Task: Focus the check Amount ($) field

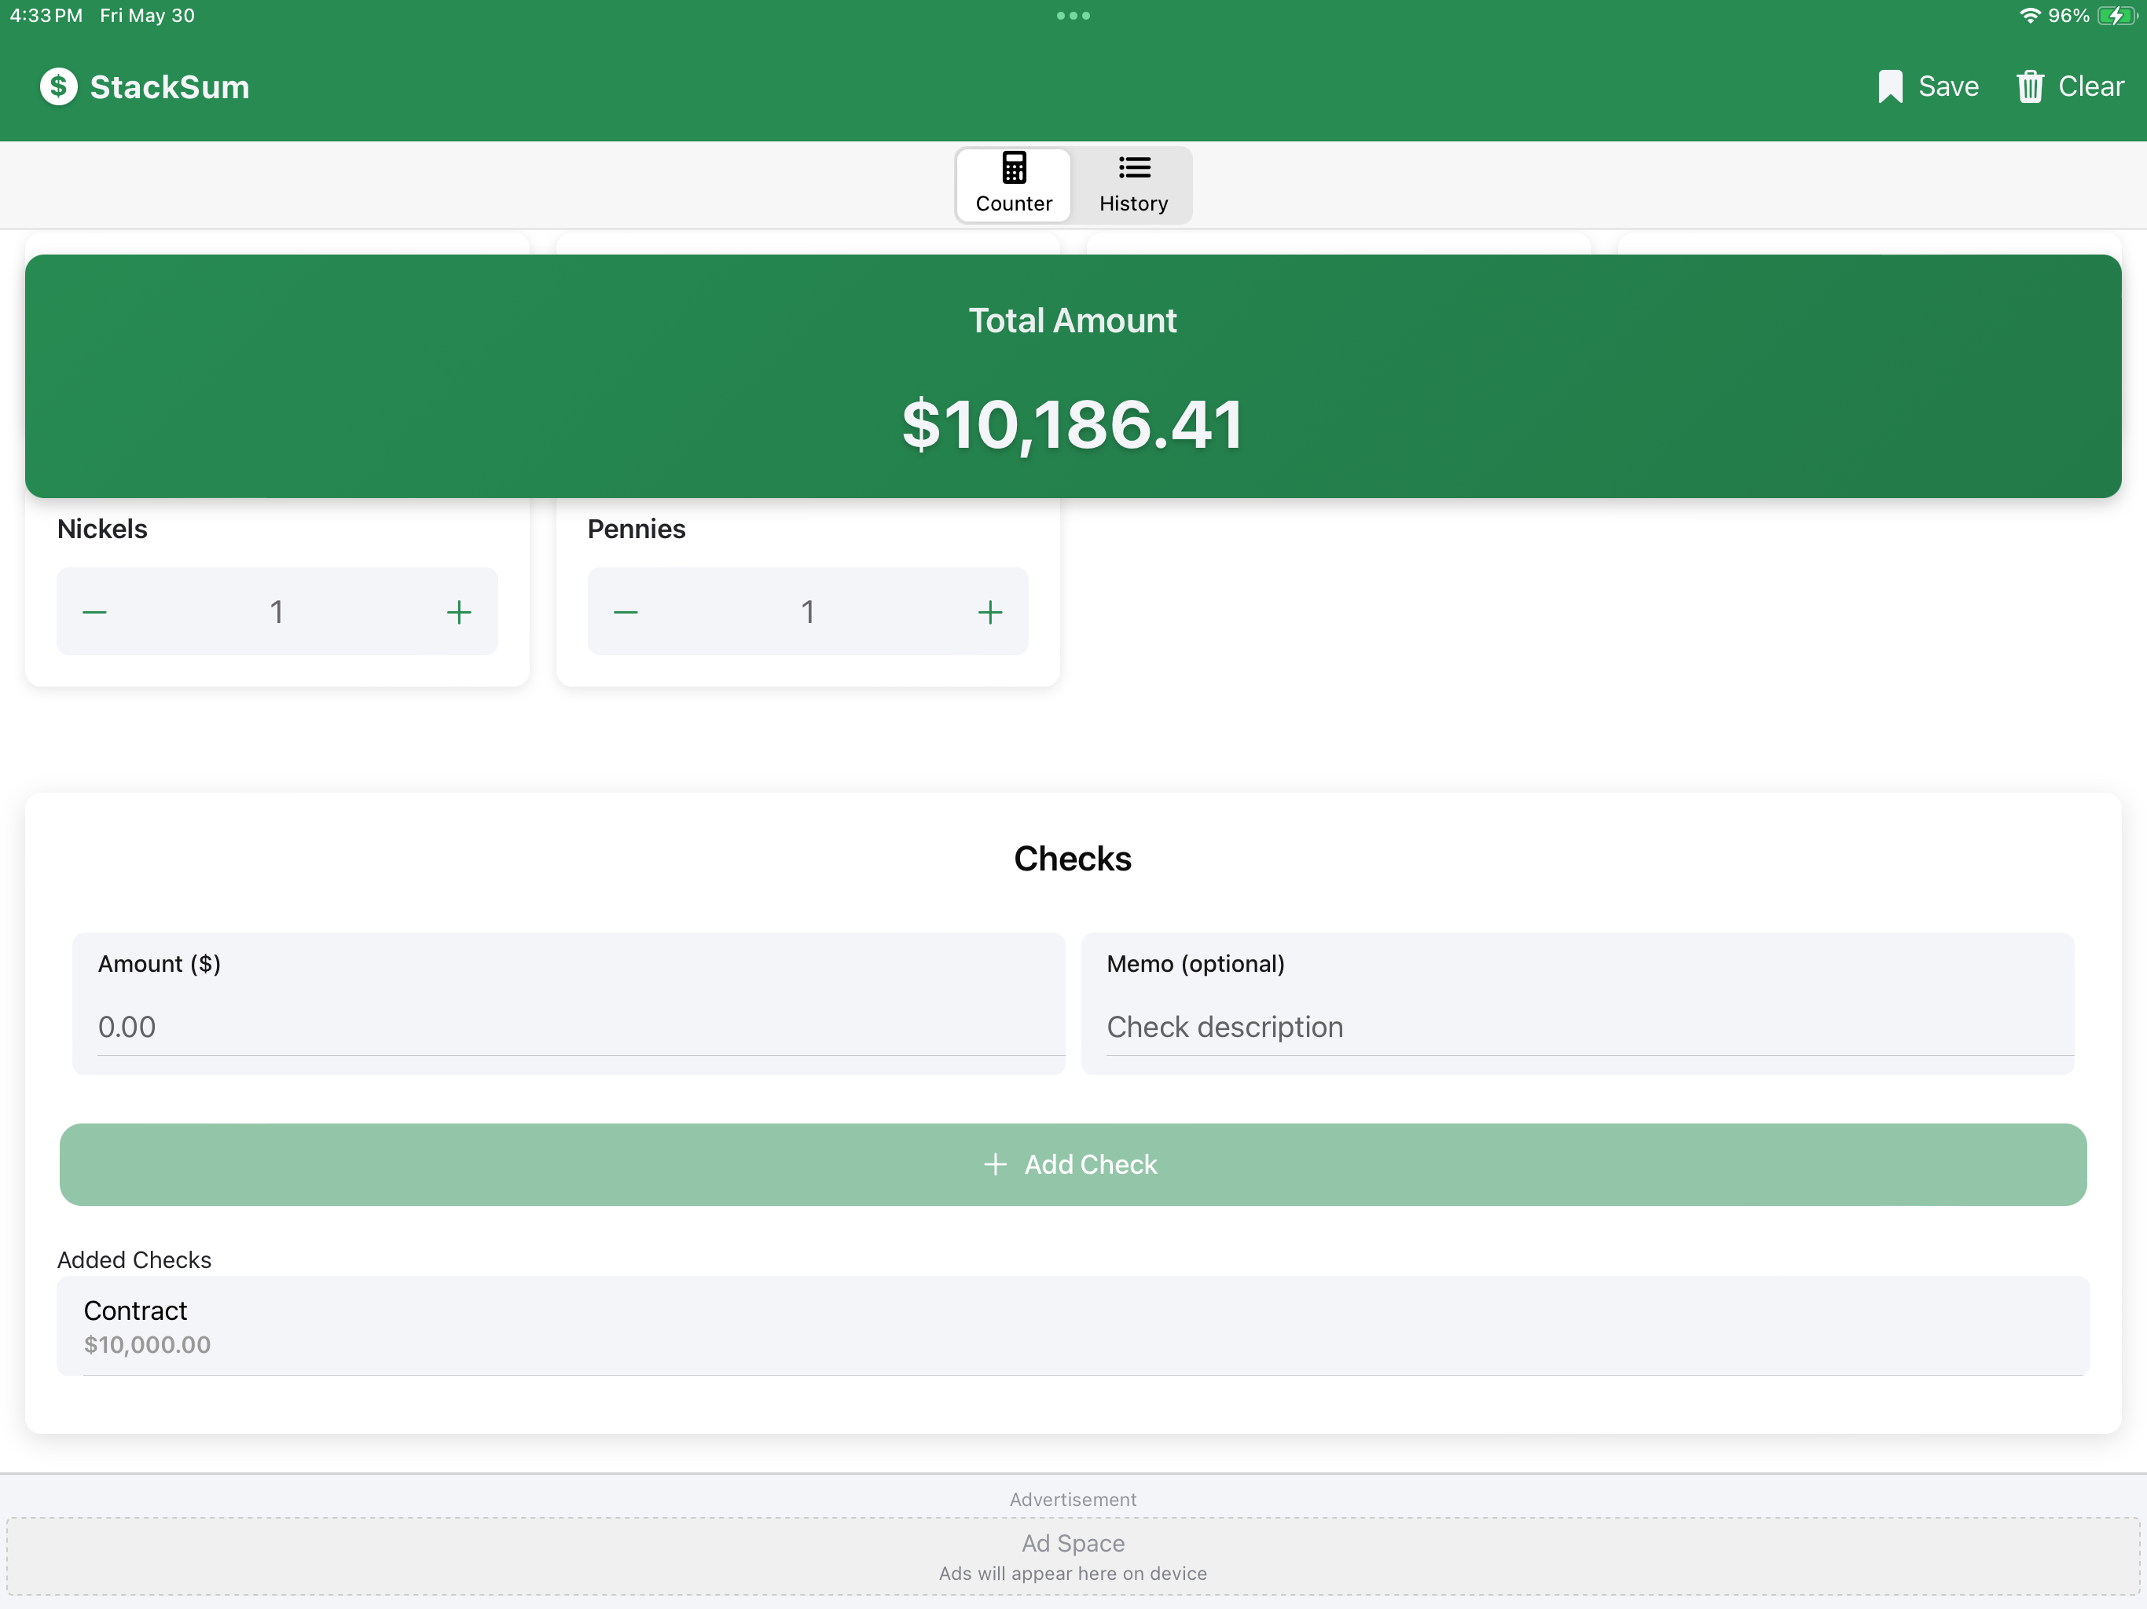Action: click(569, 1003)
